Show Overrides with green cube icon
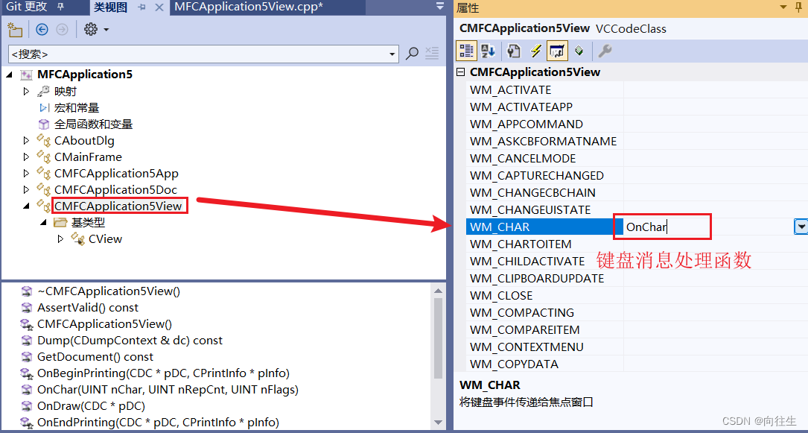The width and height of the screenshot is (808, 433). tap(579, 51)
